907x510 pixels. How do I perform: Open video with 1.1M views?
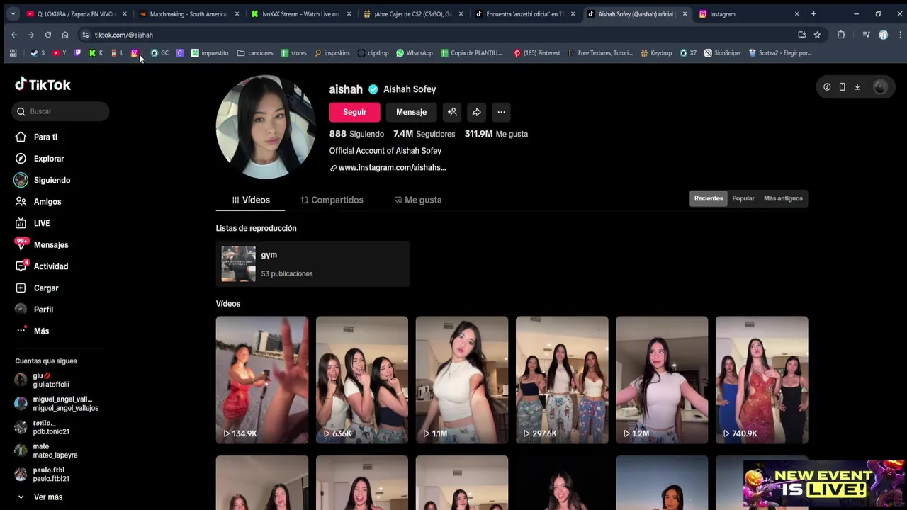462,380
